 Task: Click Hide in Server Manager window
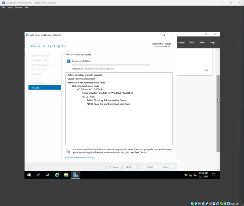206,70
